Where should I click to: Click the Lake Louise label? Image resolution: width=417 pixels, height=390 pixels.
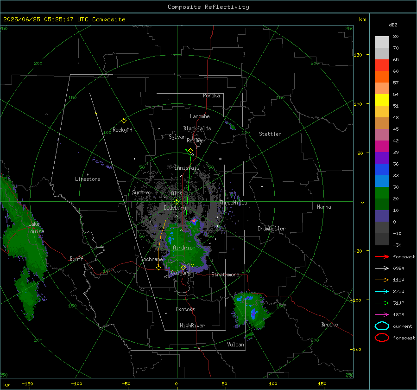pyautogui.click(x=36, y=228)
